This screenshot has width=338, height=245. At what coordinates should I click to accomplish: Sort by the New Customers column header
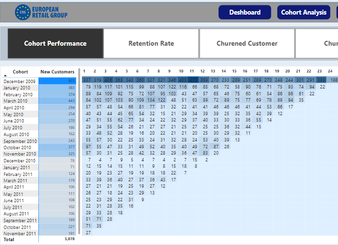[57, 72]
